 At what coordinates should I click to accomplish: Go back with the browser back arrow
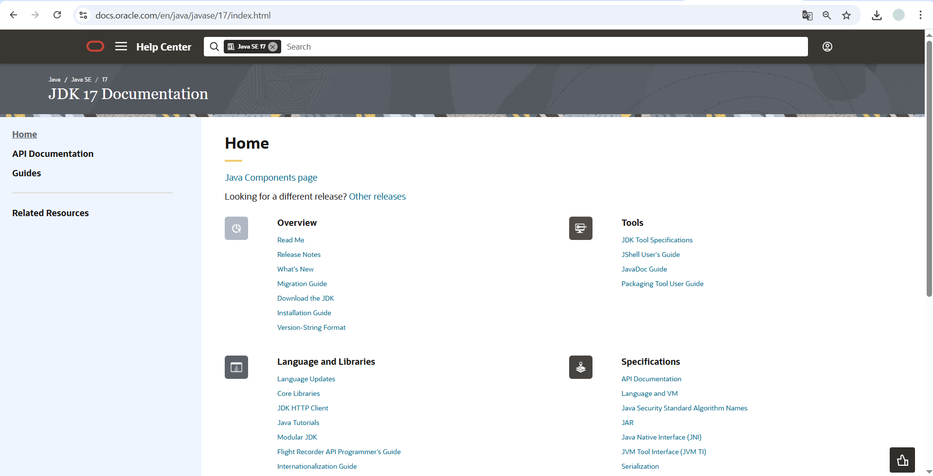tap(14, 15)
